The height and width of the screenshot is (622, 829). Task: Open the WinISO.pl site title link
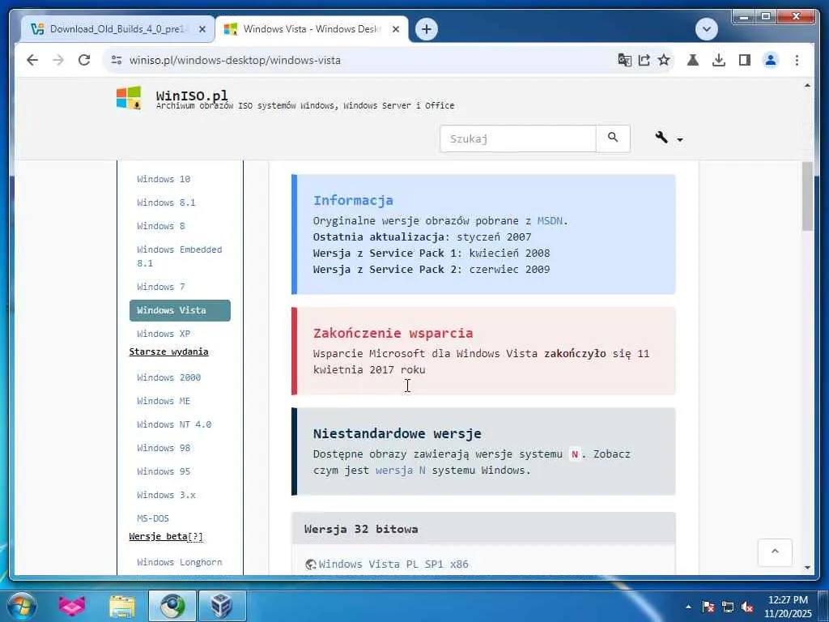(x=192, y=96)
